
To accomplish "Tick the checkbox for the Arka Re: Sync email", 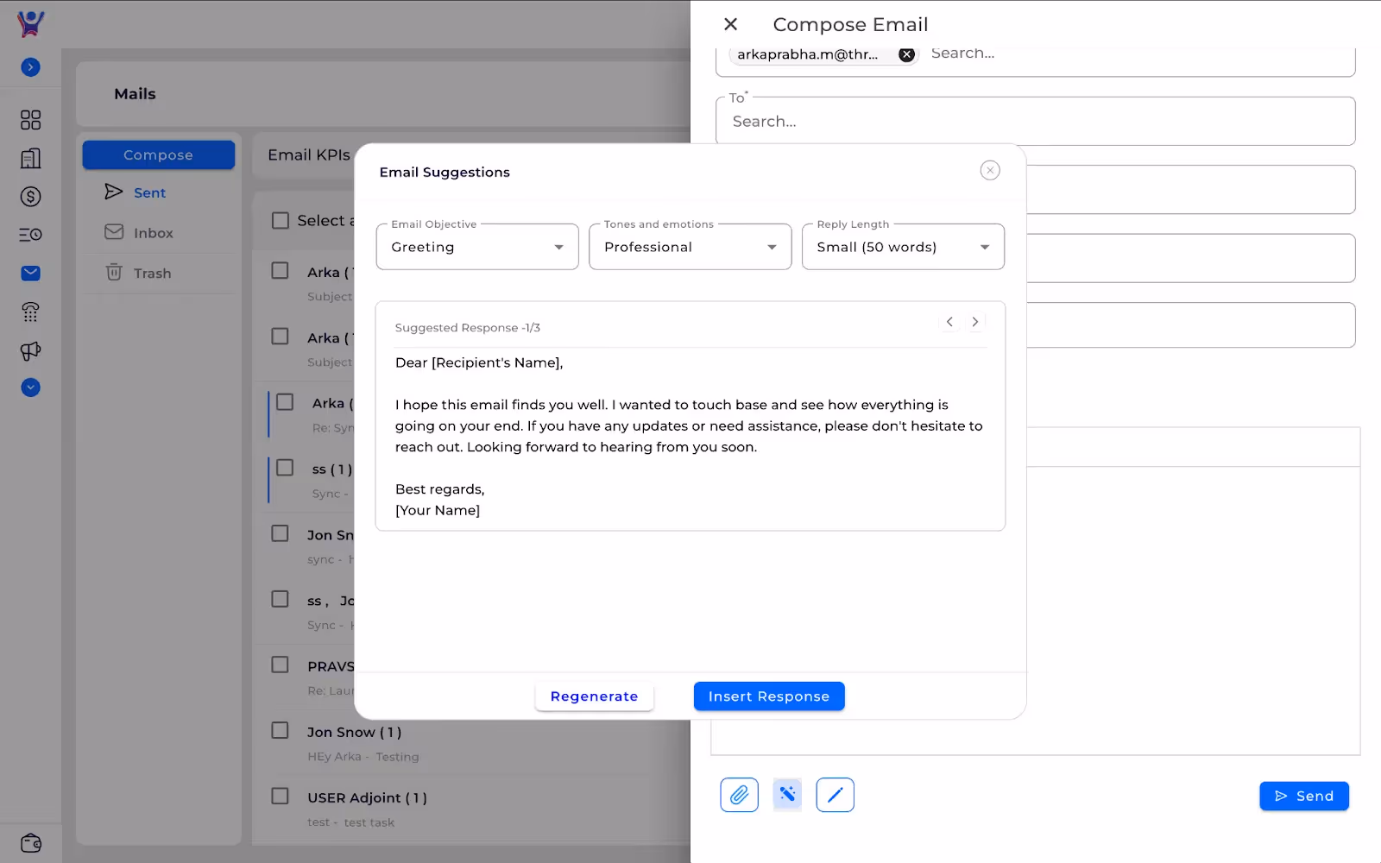I will tap(285, 402).
